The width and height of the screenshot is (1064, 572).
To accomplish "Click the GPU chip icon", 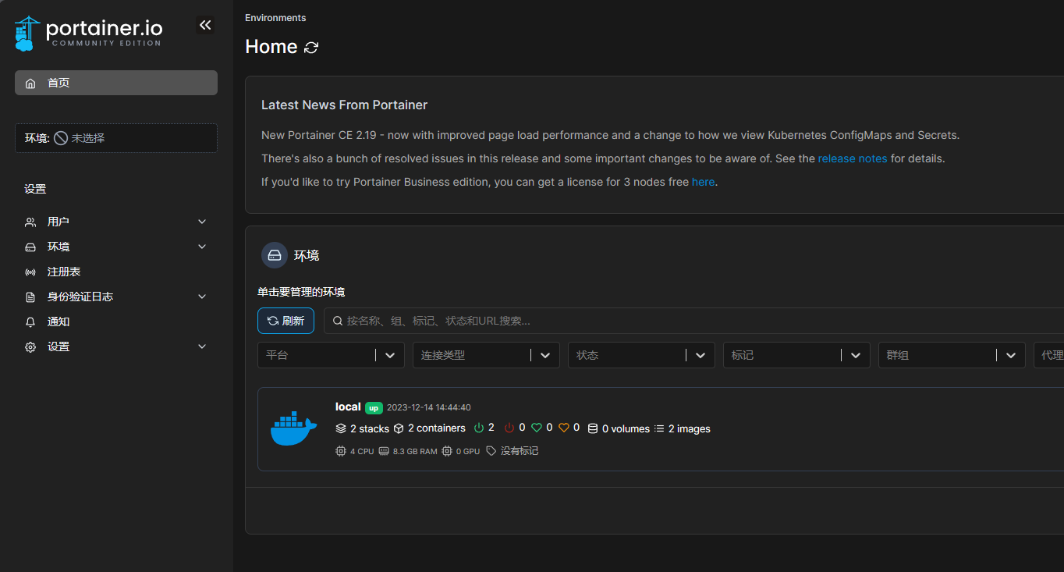I will tap(447, 451).
